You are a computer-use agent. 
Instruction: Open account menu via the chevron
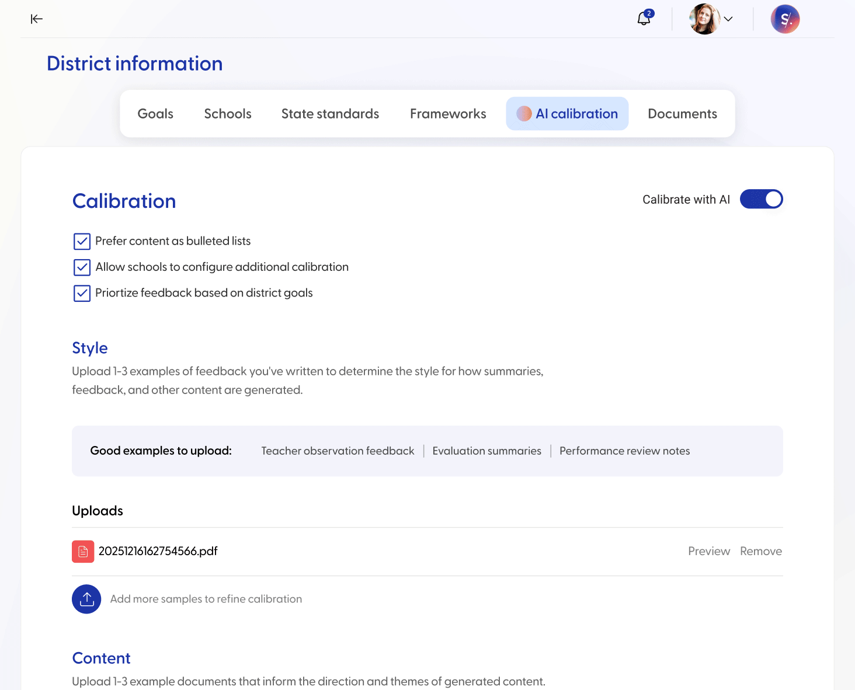pos(728,19)
